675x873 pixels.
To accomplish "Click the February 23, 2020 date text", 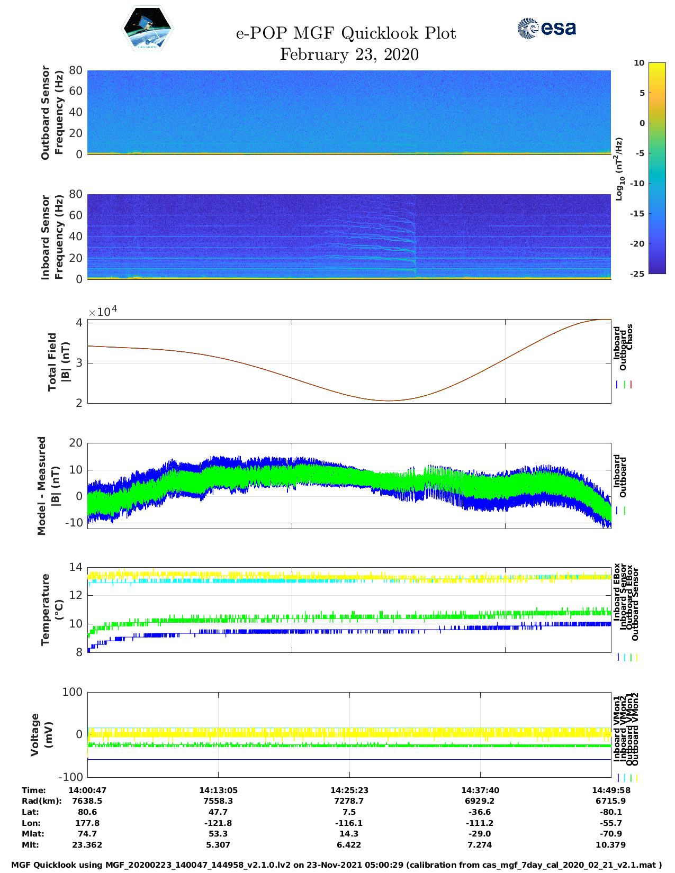I will pos(349,54).
